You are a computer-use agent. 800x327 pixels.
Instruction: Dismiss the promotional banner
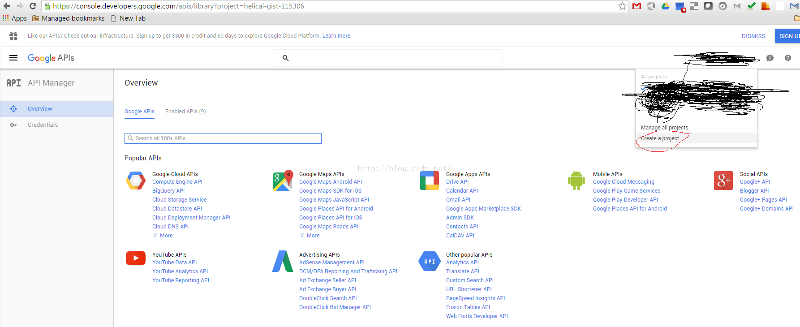(x=753, y=36)
